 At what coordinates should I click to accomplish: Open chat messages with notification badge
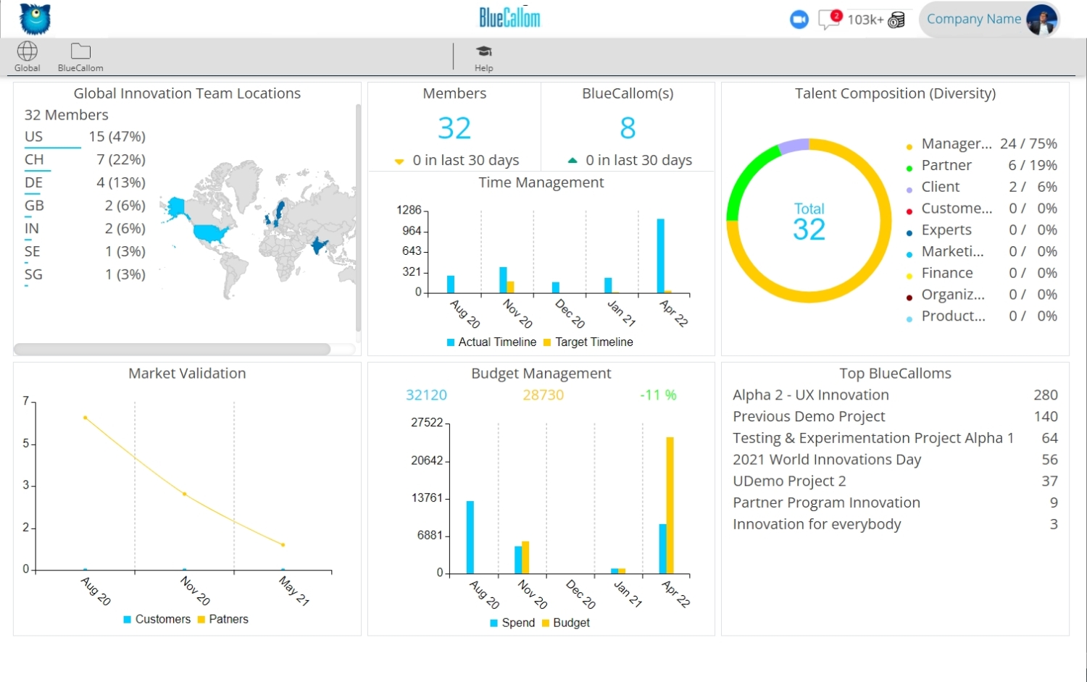click(829, 20)
